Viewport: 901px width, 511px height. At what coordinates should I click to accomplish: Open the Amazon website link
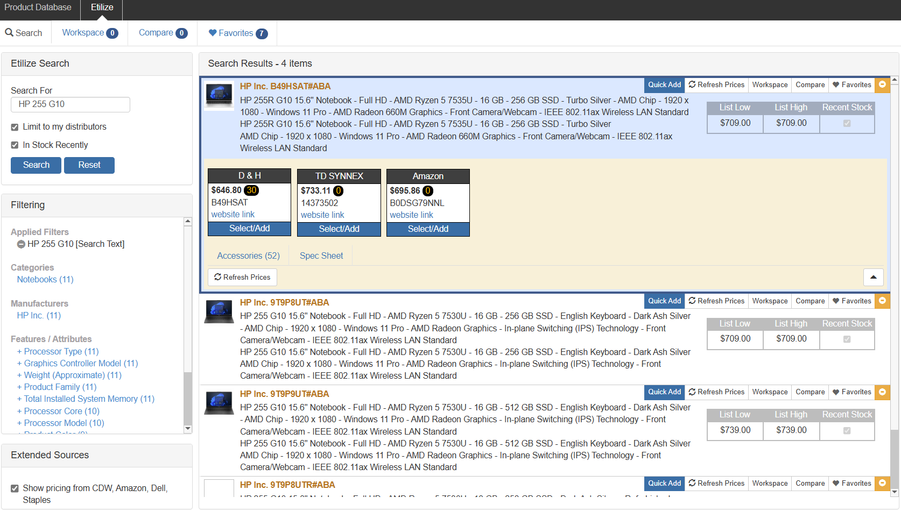point(411,215)
